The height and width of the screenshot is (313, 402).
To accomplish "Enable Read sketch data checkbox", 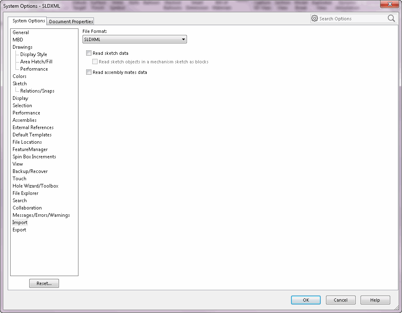I will (x=89, y=53).
